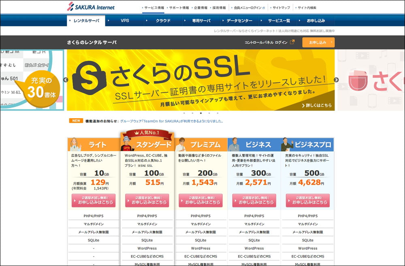
Task: Select the fifth carousel pagination dot
Action: (x=217, y=113)
